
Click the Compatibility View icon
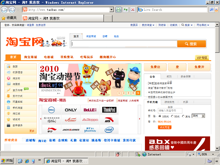119,10
